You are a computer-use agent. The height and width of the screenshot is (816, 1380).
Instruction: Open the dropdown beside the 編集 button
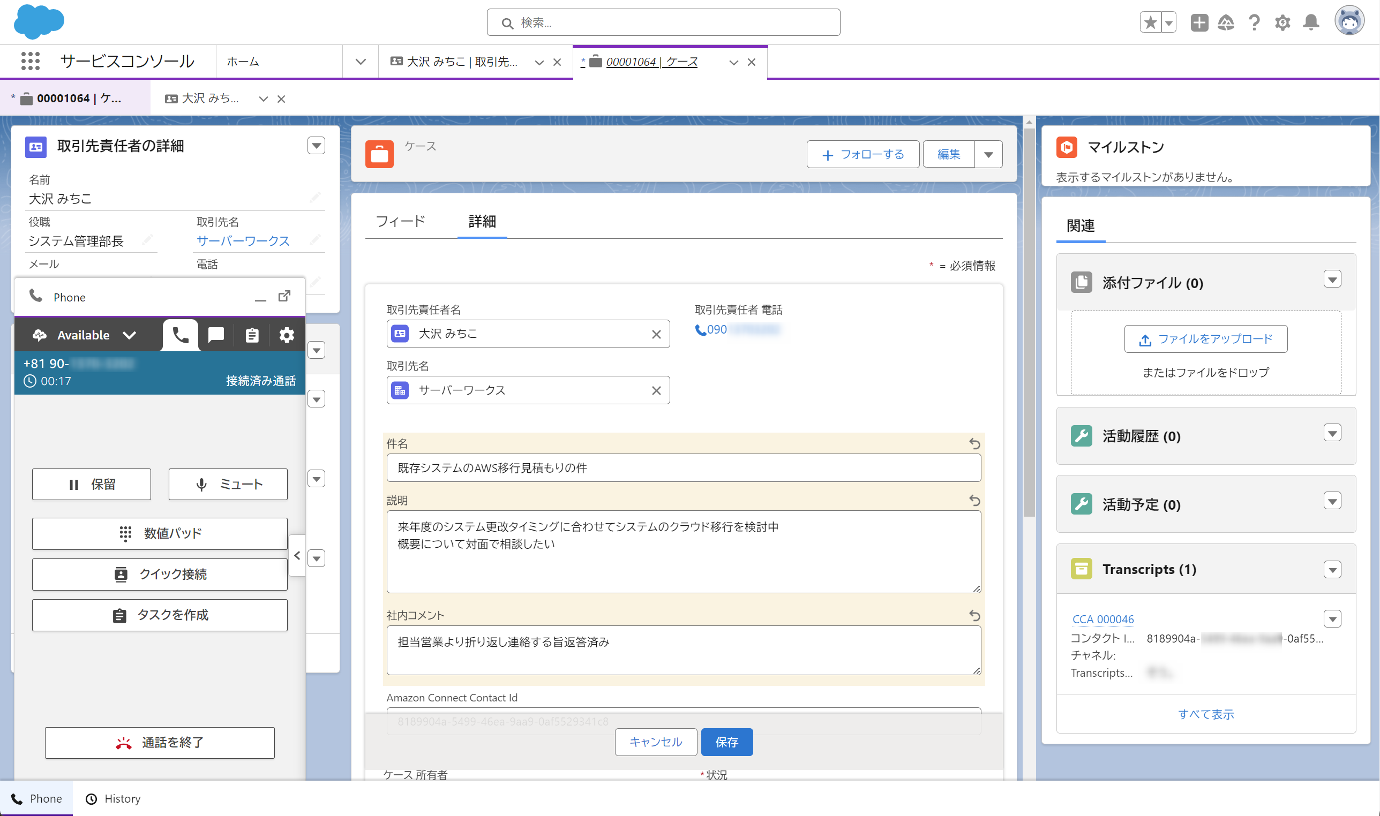click(x=988, y=155)
